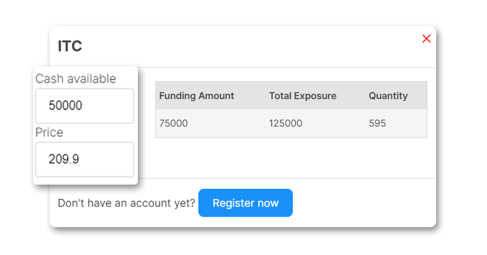The height and width of the screenshot is (255, 487).
Task: Click empty white area below the table
Action: 290,158
